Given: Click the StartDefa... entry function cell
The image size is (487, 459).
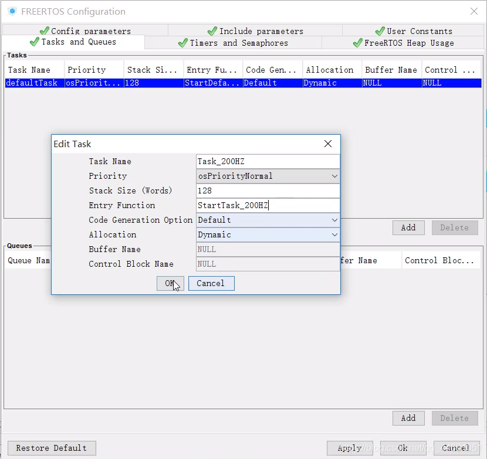Looking at the screenshot, I should point(214,83).
